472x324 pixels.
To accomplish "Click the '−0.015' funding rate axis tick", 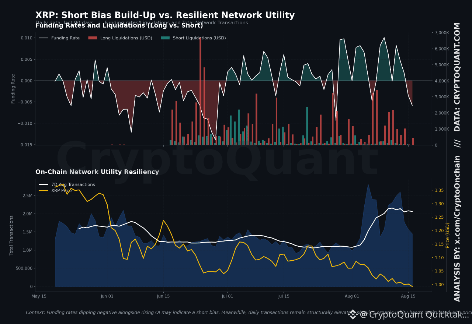I will 25,145.
